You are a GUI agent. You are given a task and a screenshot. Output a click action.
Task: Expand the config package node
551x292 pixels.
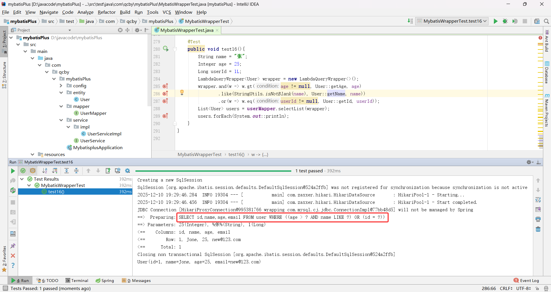click(x=61, y=86)
